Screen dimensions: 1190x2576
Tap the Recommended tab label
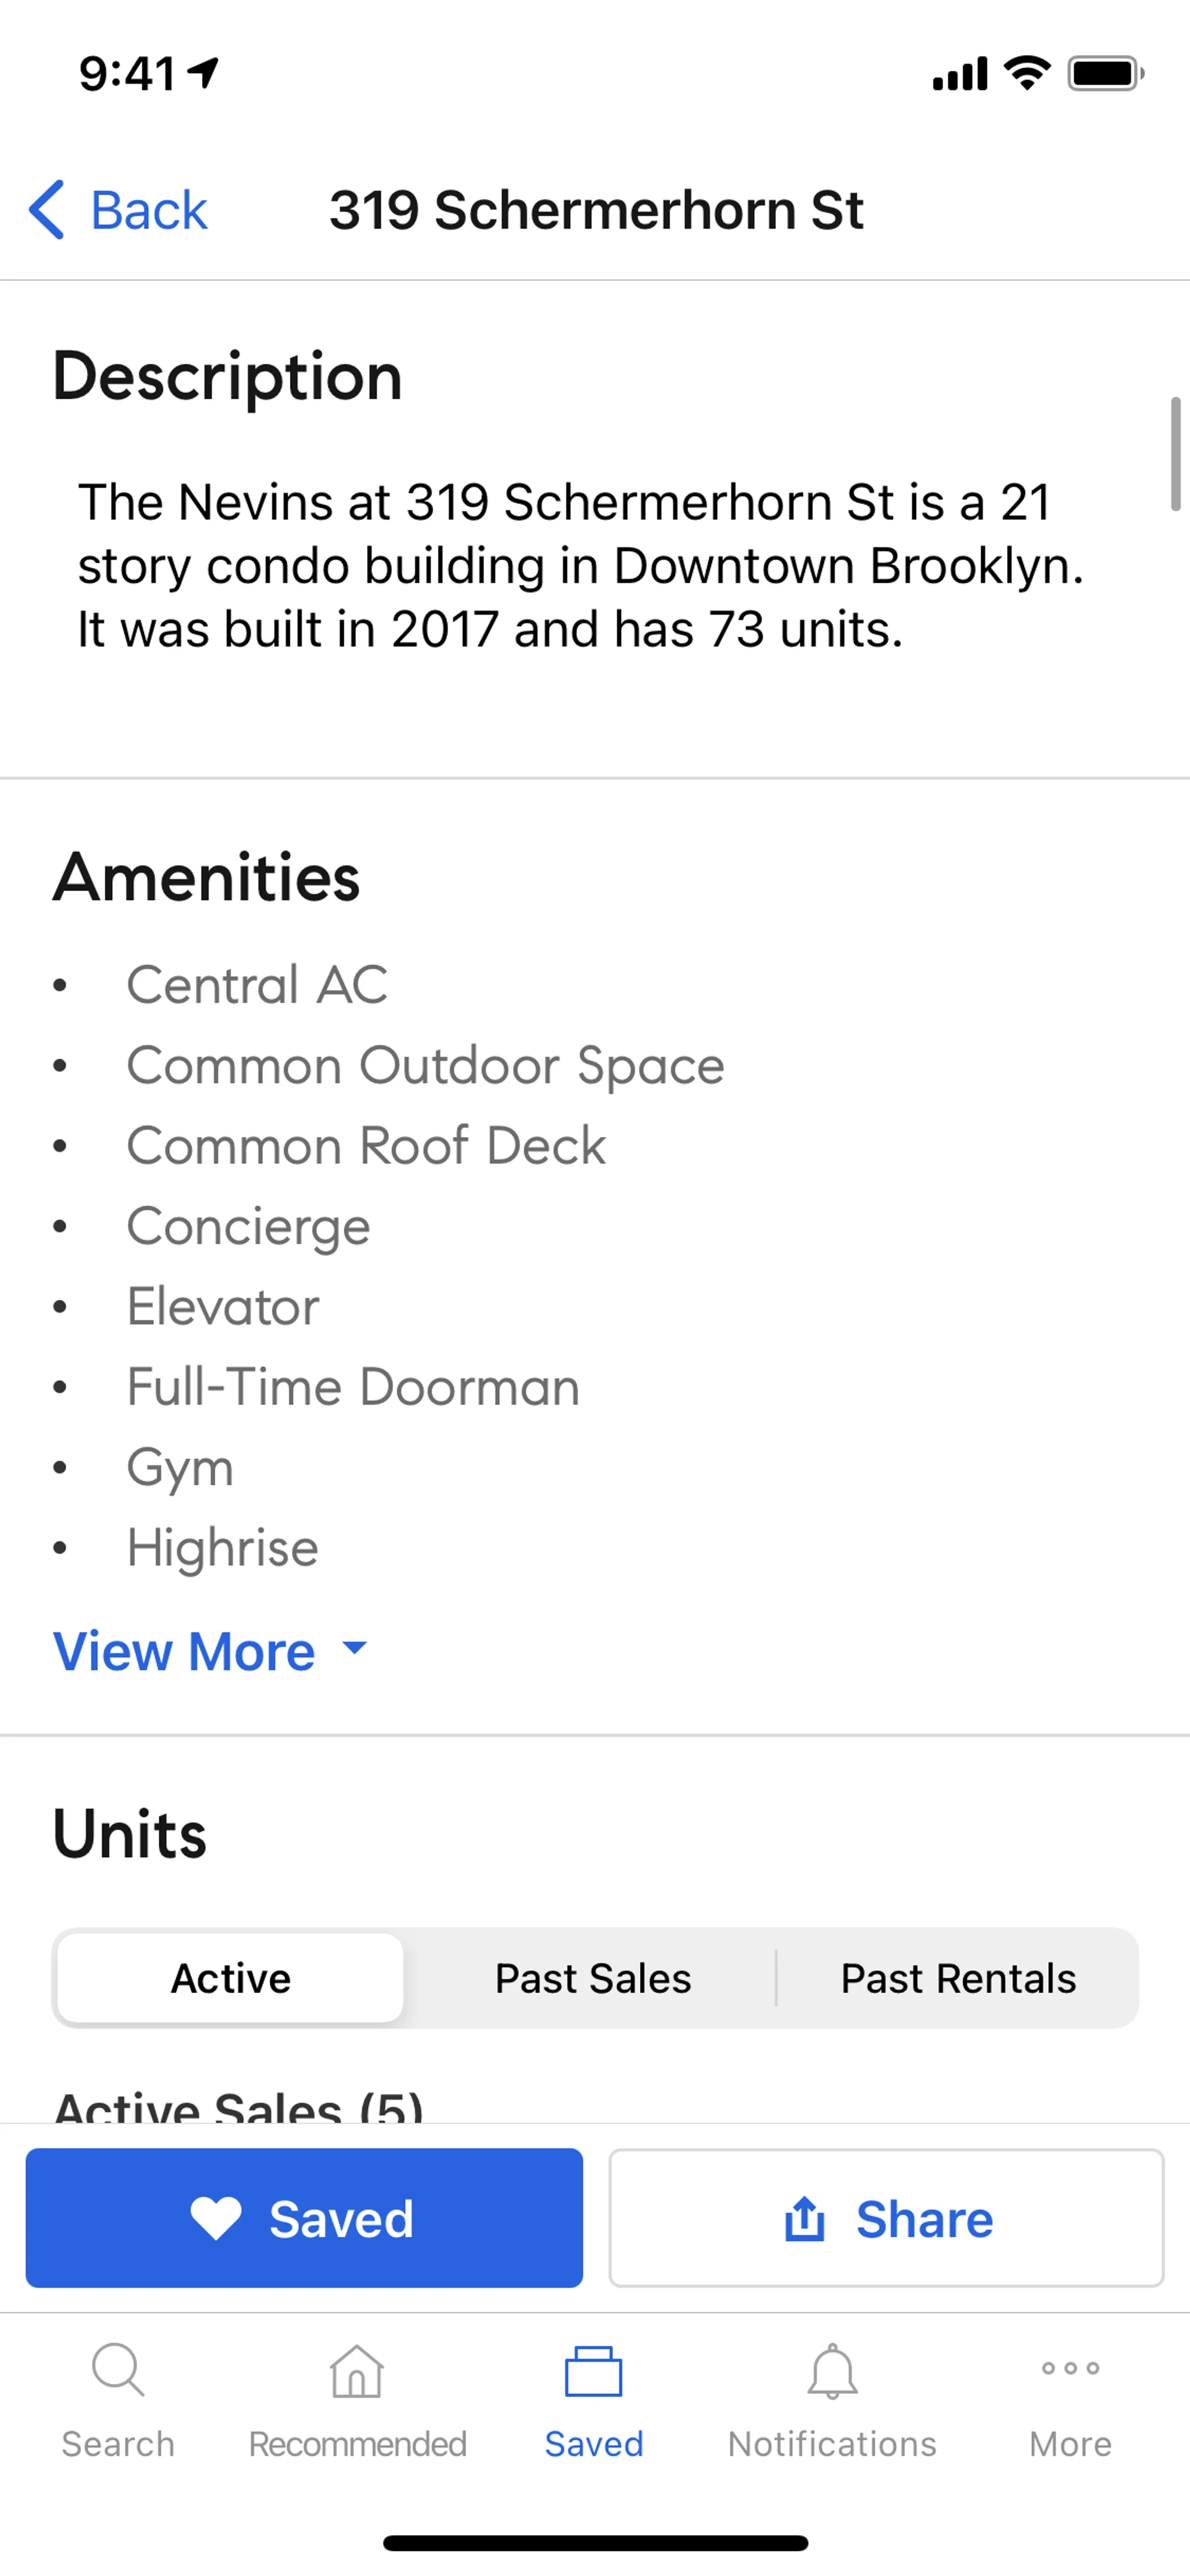(x=357, y=2444)
